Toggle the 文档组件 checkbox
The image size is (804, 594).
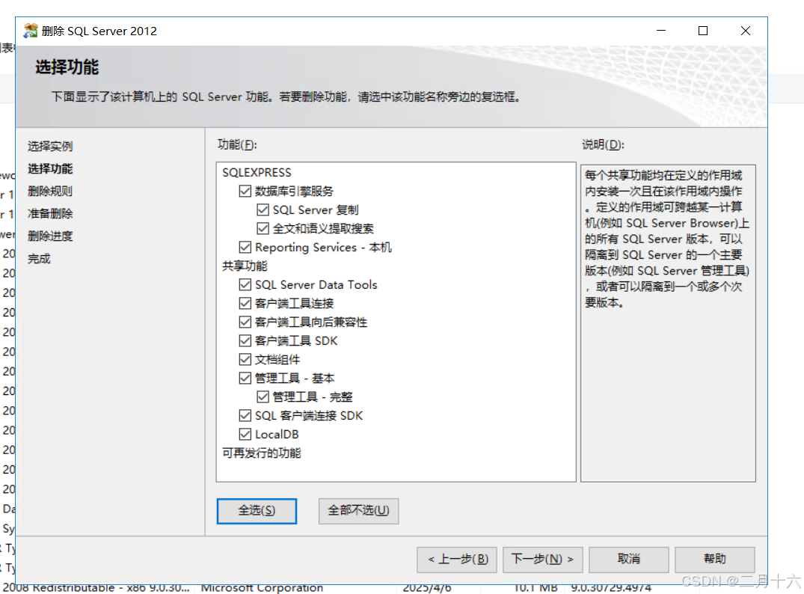245,360
